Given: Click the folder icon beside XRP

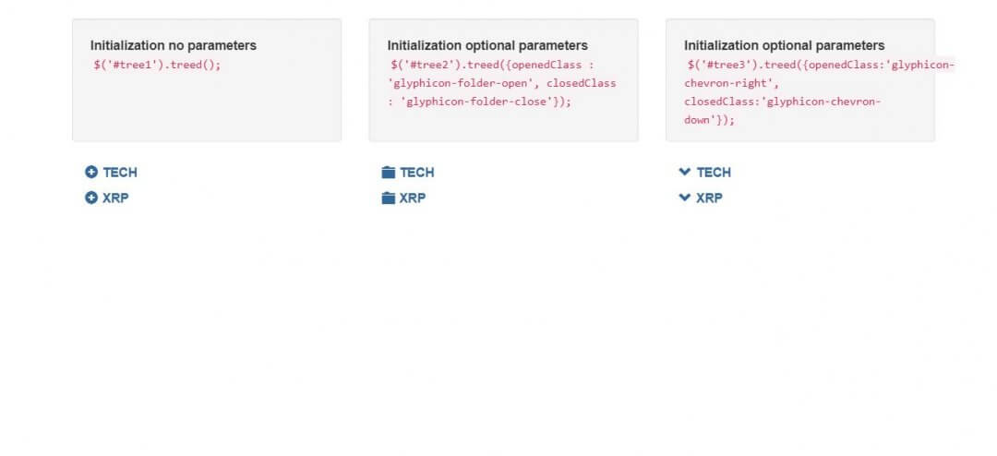Looking at the screenshot, I should coord(389,198).
